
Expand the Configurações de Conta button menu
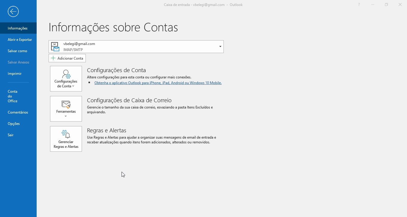tap(66, 79)
